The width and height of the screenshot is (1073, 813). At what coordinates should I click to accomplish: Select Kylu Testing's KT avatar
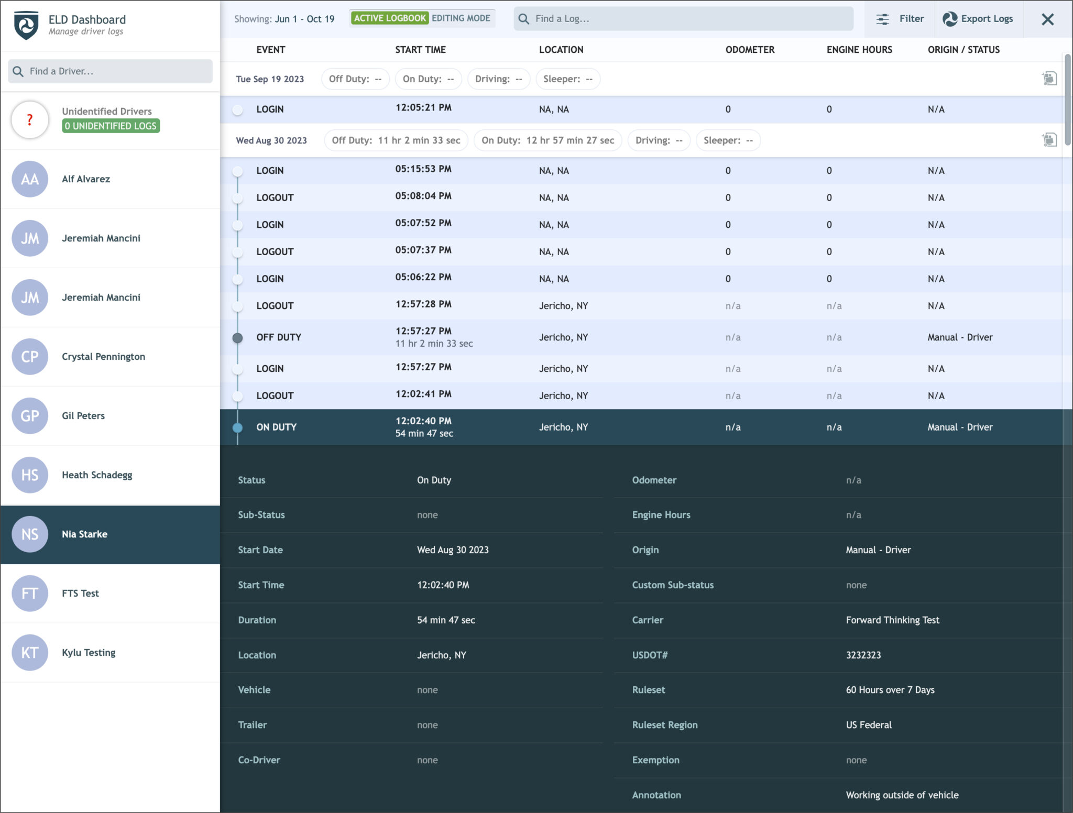pos(30,652)
